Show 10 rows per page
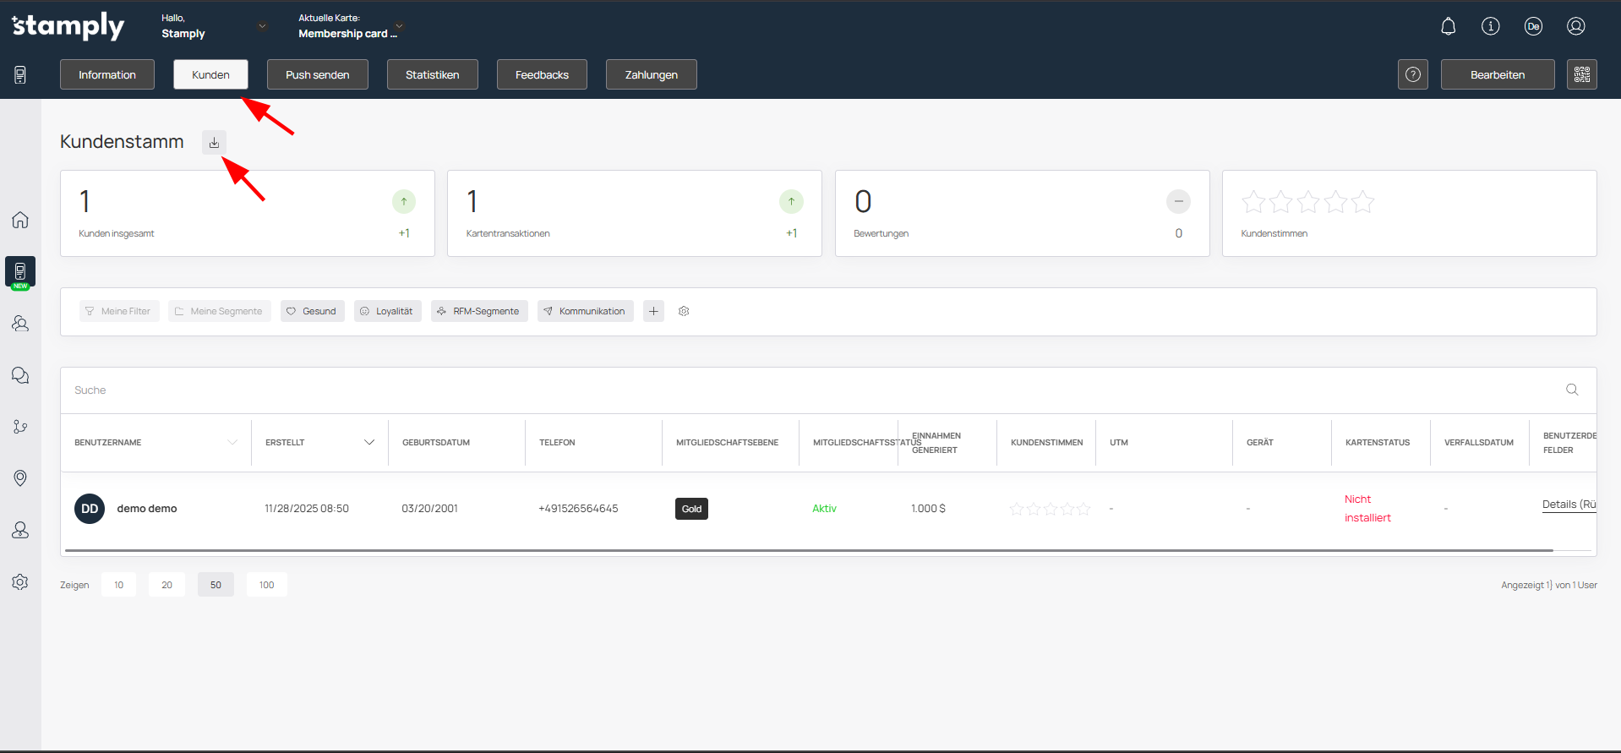This screenshot has height=753, width=1621. click(x=118, y=585)
